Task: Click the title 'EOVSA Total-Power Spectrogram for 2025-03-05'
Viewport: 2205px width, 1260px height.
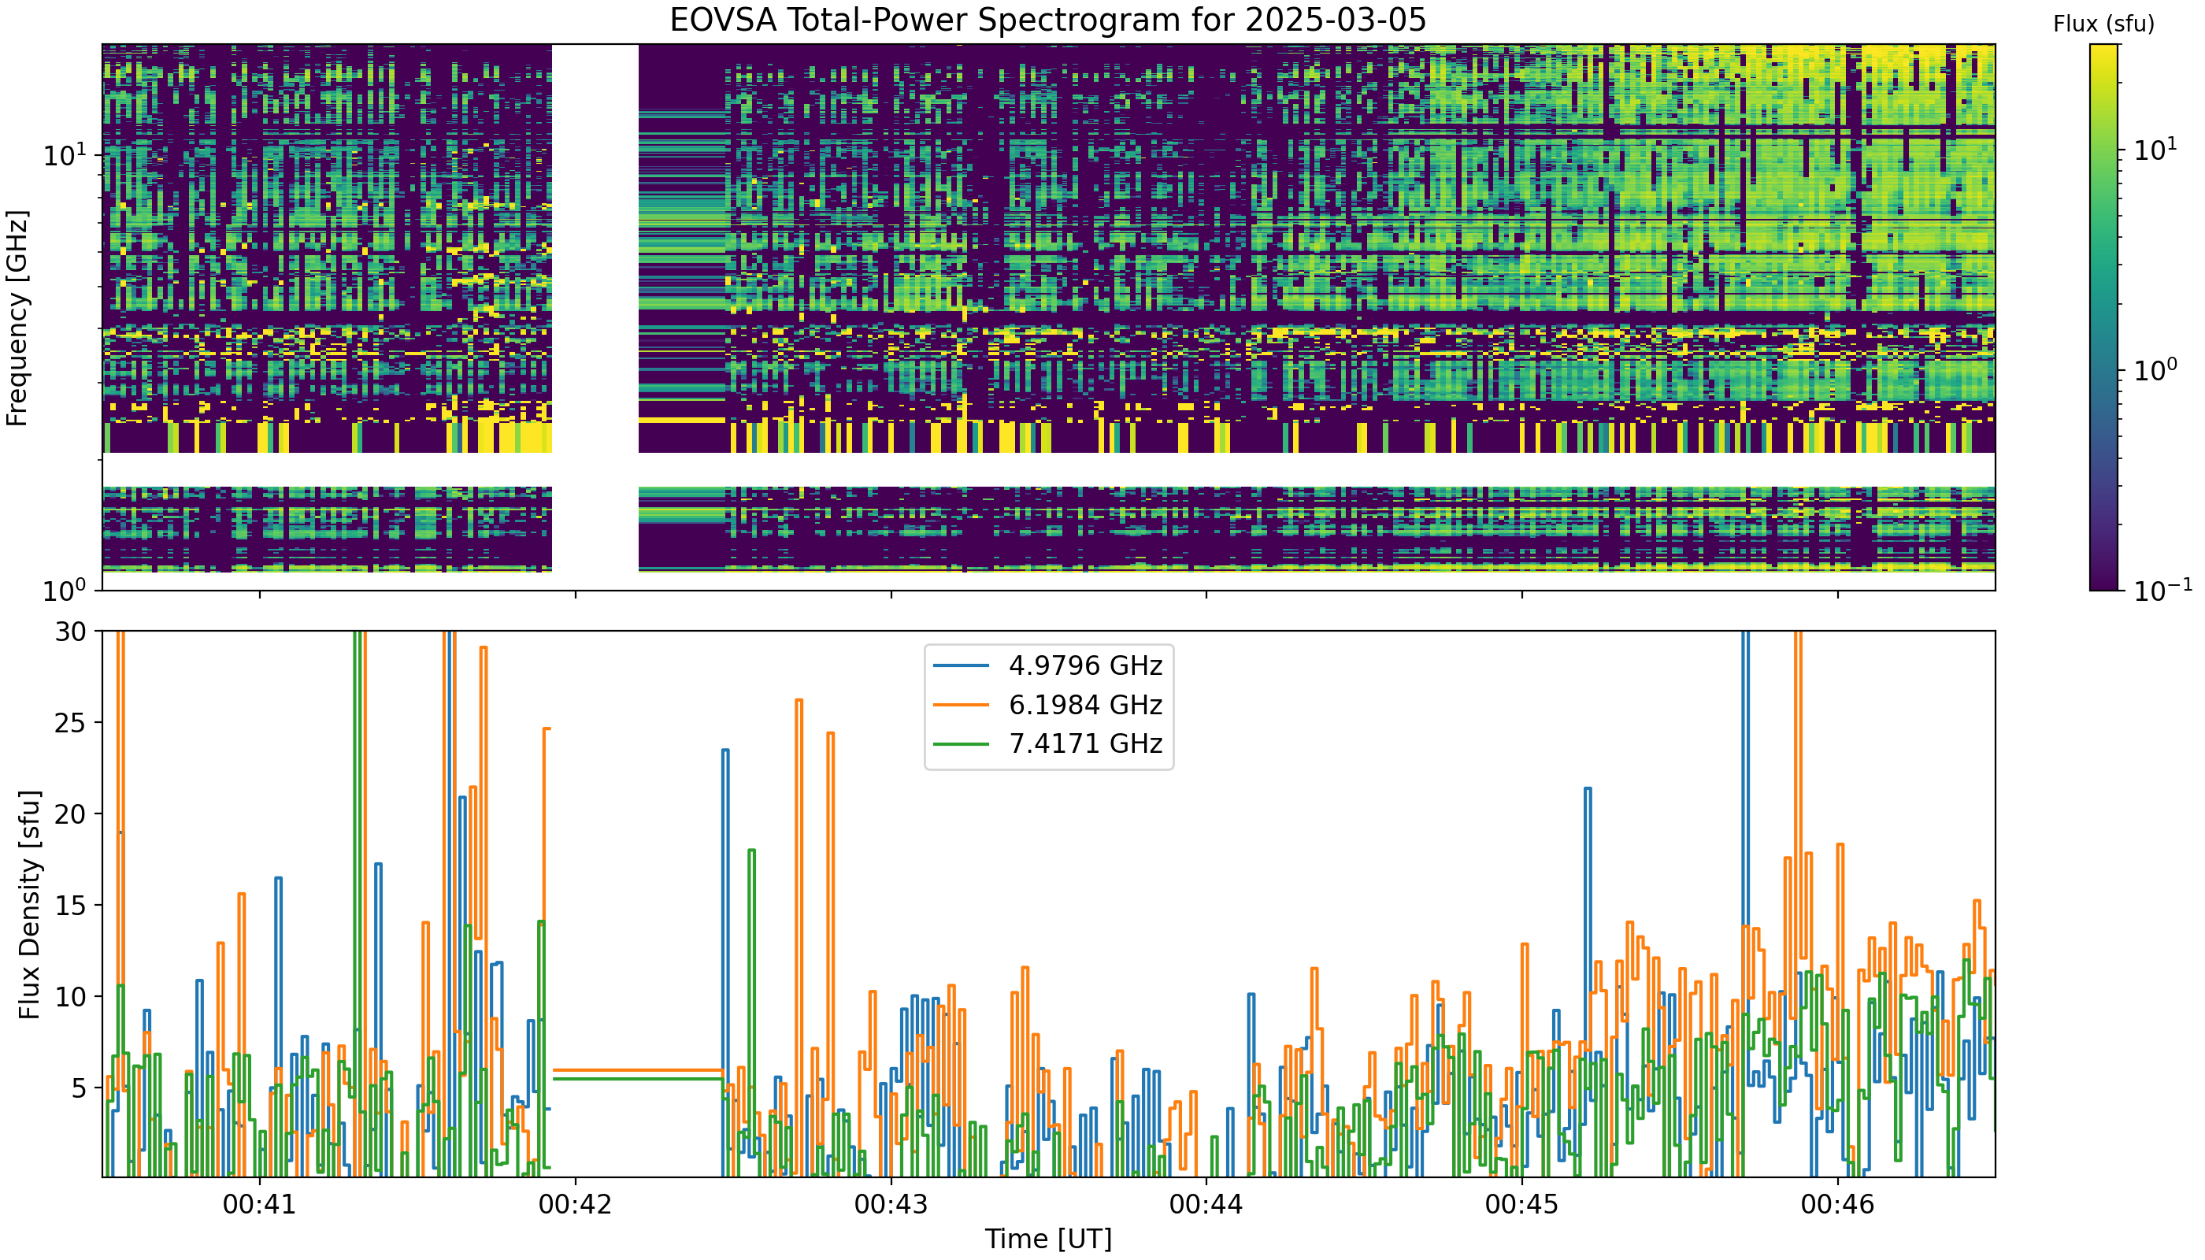Action: coord(1048,19)
